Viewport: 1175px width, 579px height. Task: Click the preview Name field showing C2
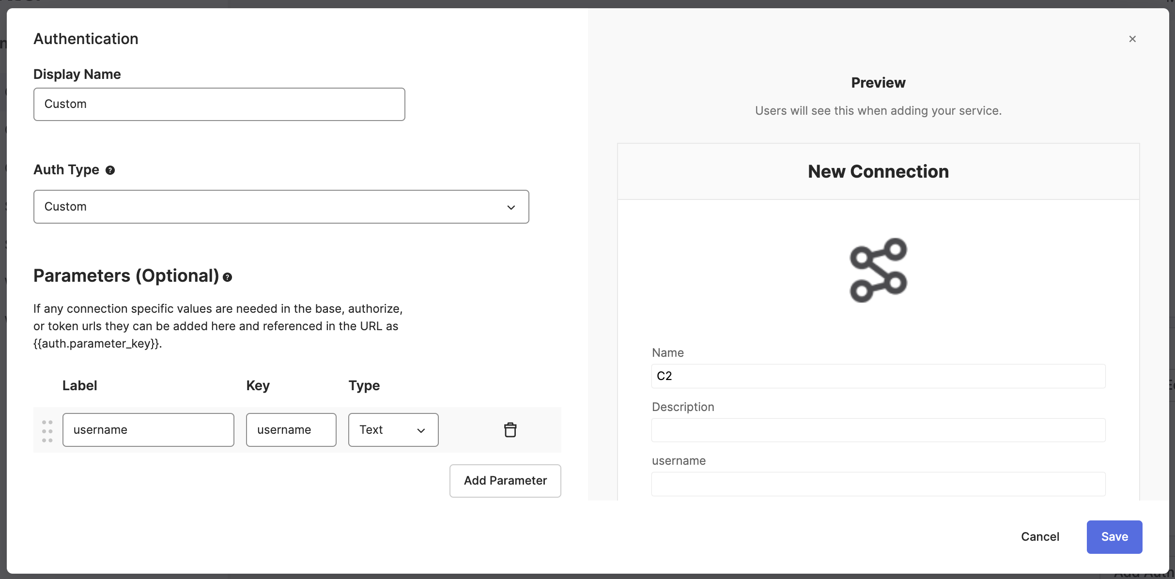tap(878, 376)
